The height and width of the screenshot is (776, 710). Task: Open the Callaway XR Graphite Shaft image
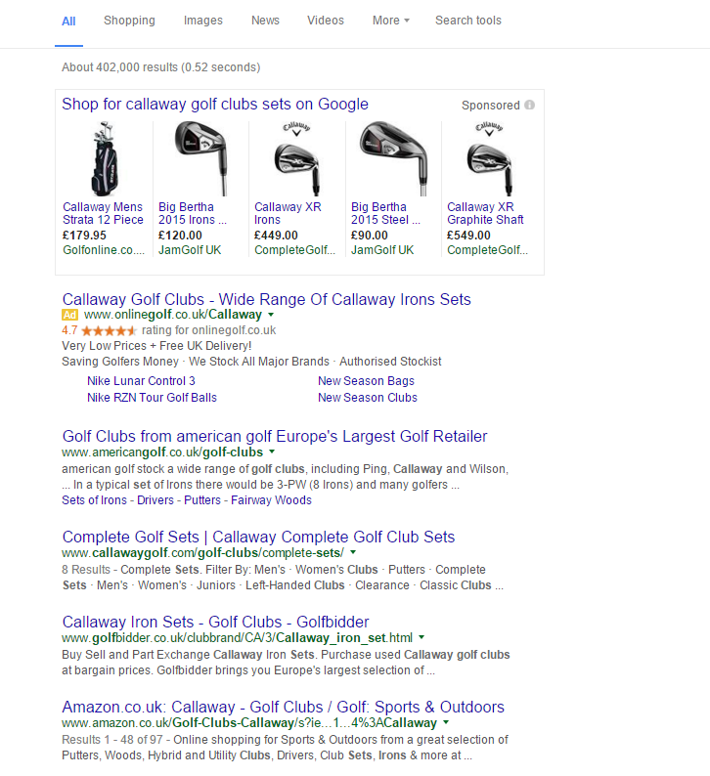coord(489,159)
